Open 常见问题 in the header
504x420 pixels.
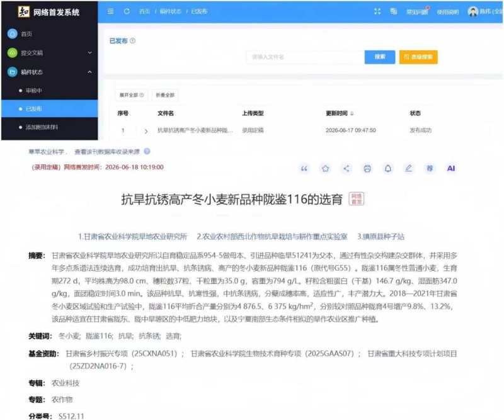[417, 12]
